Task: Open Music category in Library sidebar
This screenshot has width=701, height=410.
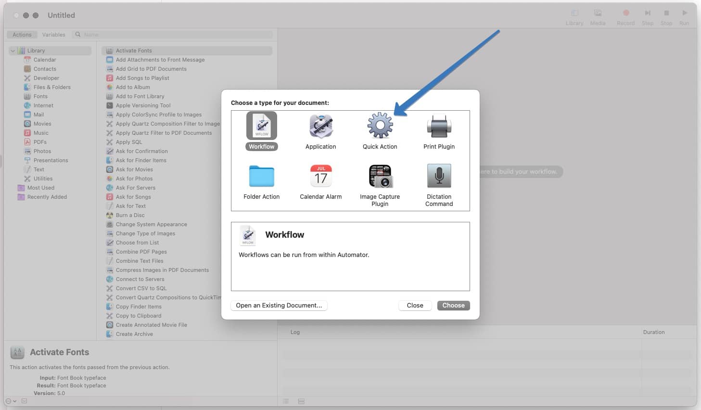Action: 41,133
